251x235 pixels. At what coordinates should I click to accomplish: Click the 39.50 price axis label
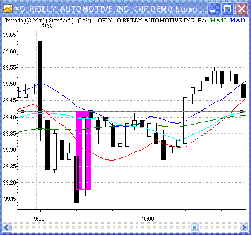click(9, 84)
